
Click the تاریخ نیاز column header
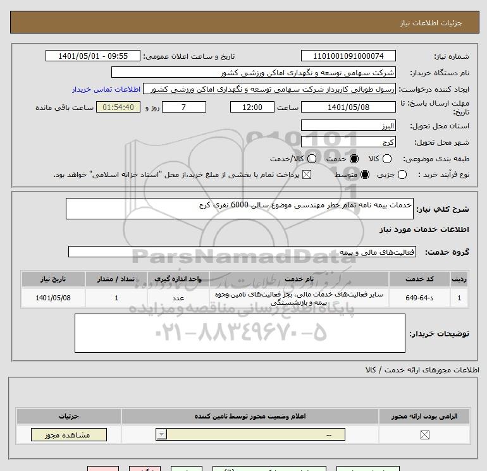(x=53, y=279)
